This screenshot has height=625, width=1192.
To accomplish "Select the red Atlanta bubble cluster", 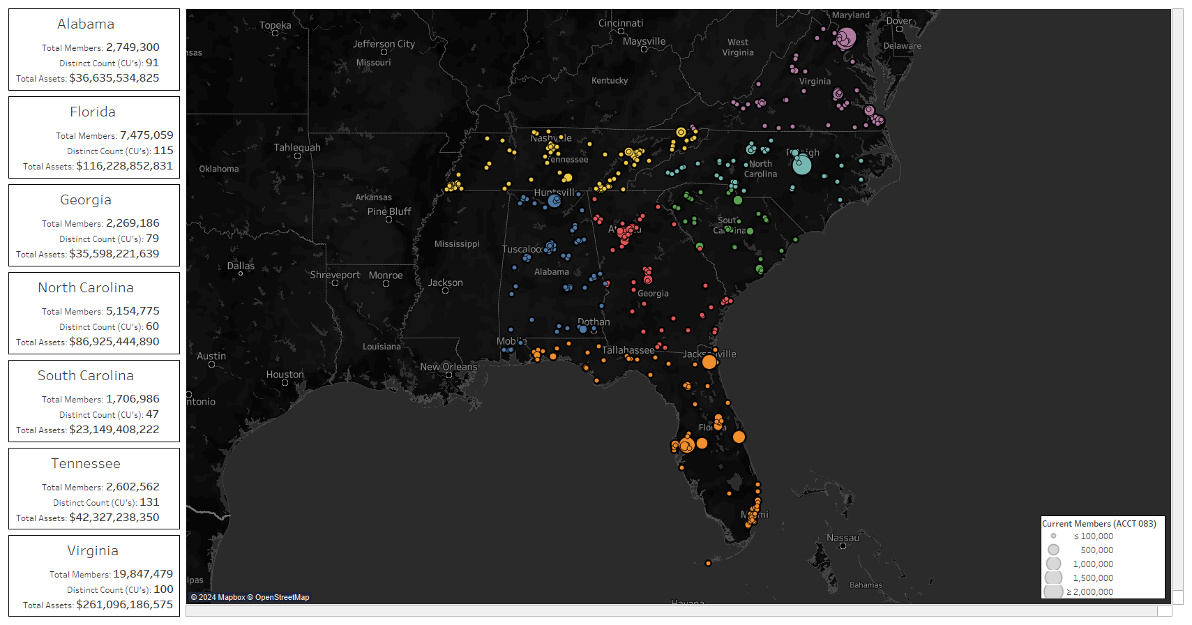I will [x=626, y=233].
